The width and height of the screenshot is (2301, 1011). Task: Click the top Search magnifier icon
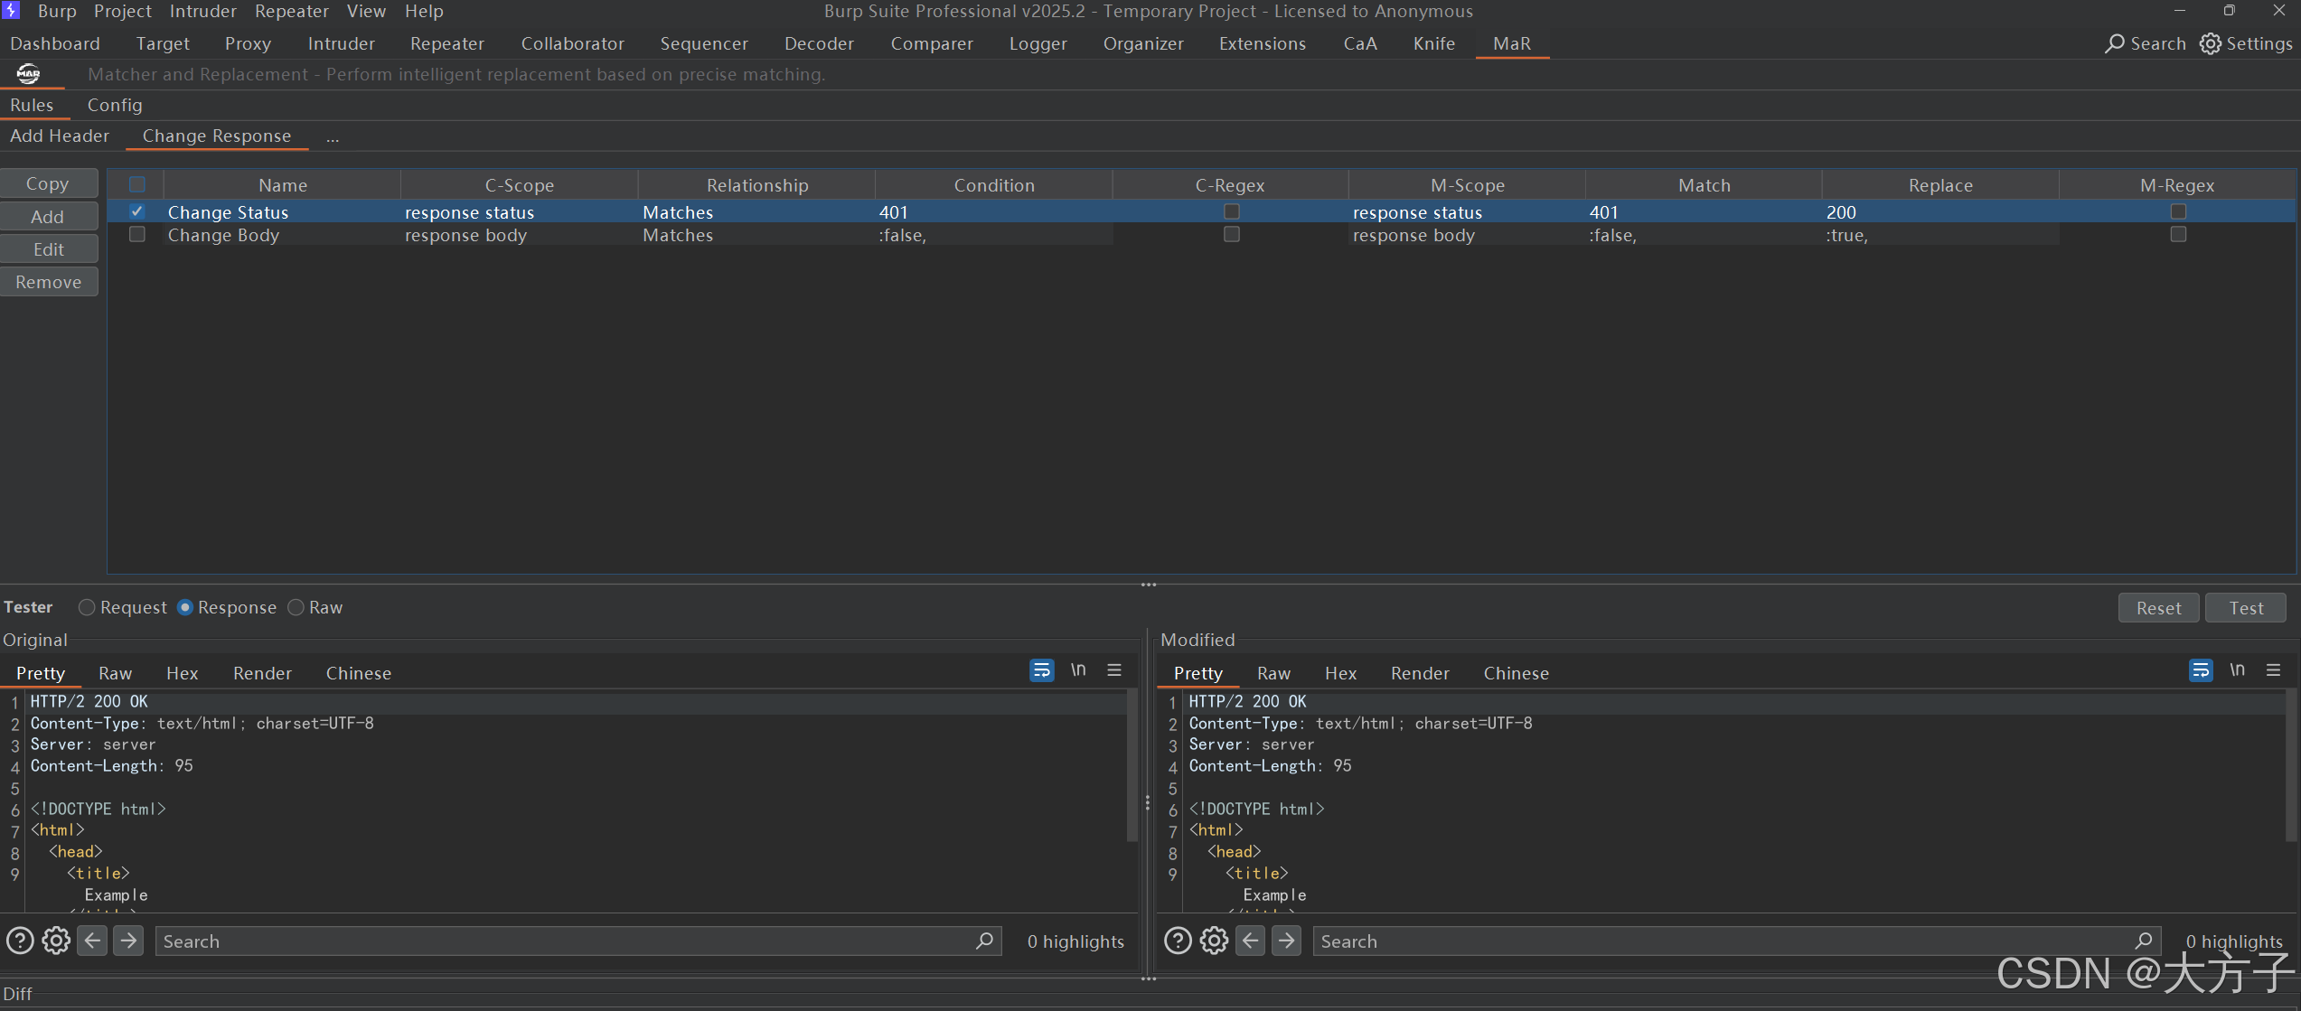coord(2114,43)
